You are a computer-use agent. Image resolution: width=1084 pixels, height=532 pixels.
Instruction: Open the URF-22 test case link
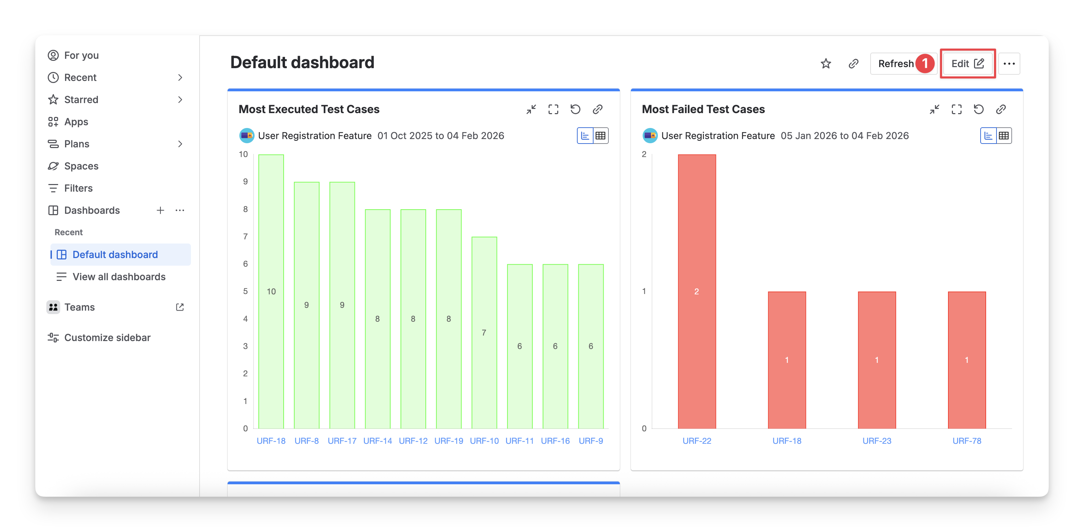pos(696,441)
